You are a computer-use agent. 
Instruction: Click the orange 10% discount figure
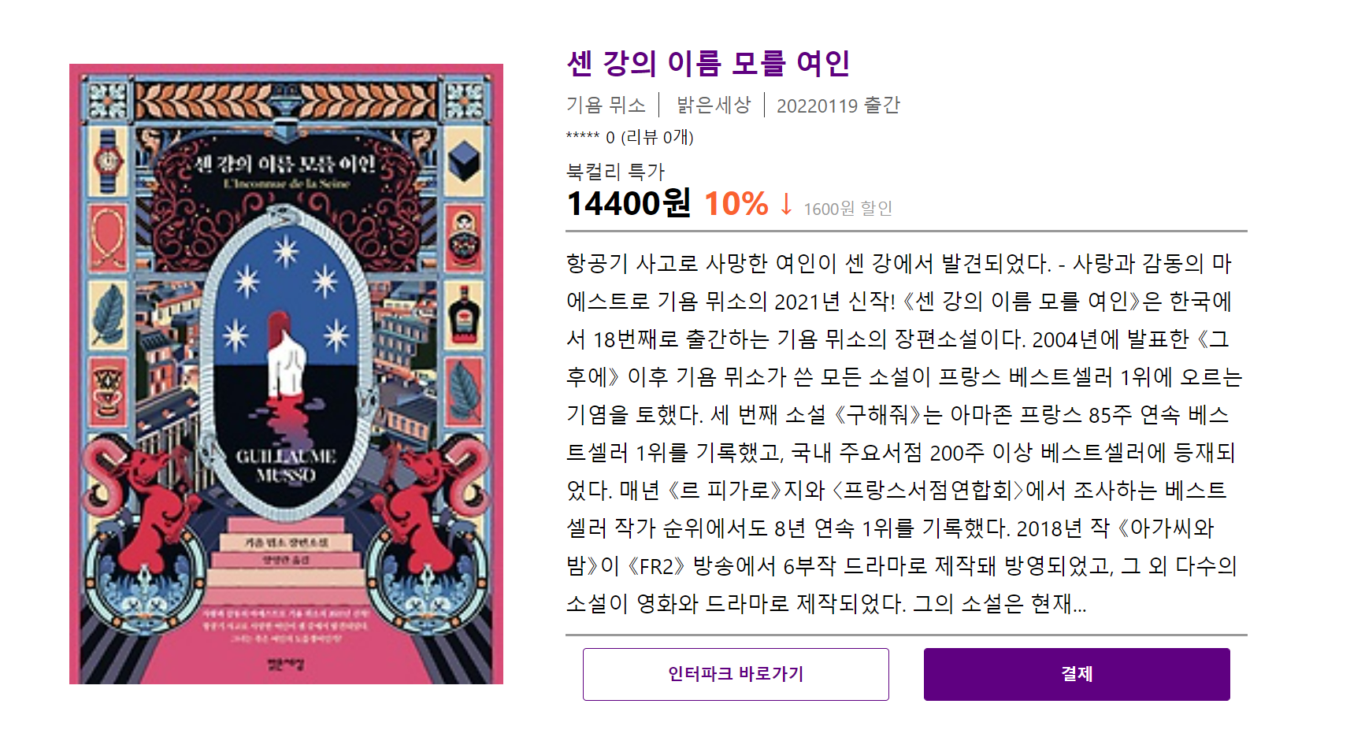tap(736, 204)
